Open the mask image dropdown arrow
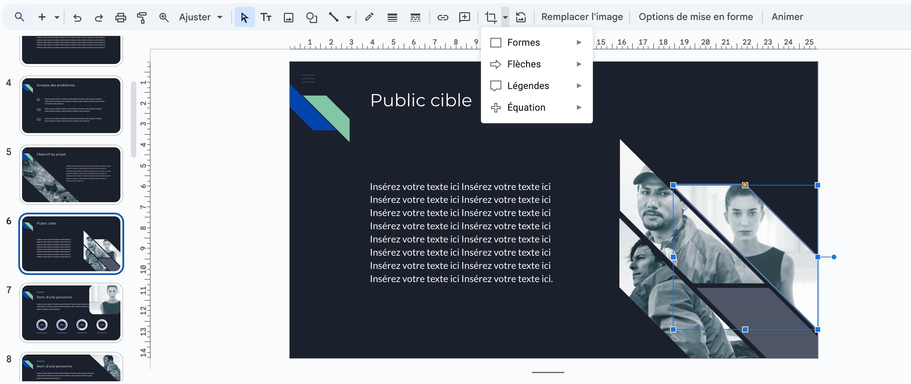The image size is (911, 384). click(x=505, y=17)
